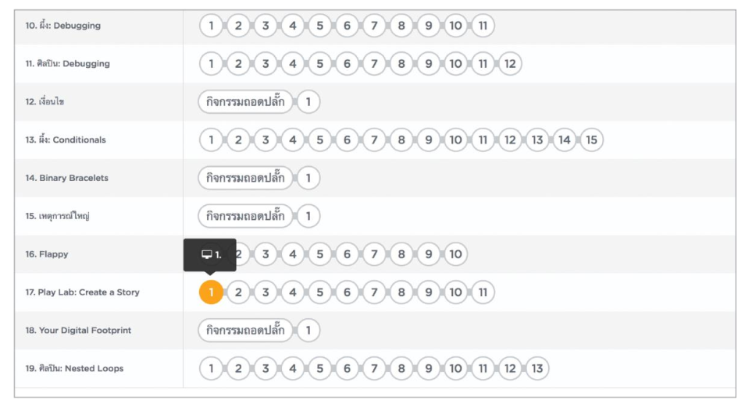The height and width of the screenshot is (407, 745).
Task: Open puzzle 7 in lesson 13 Conditionals
Action: 374,140
